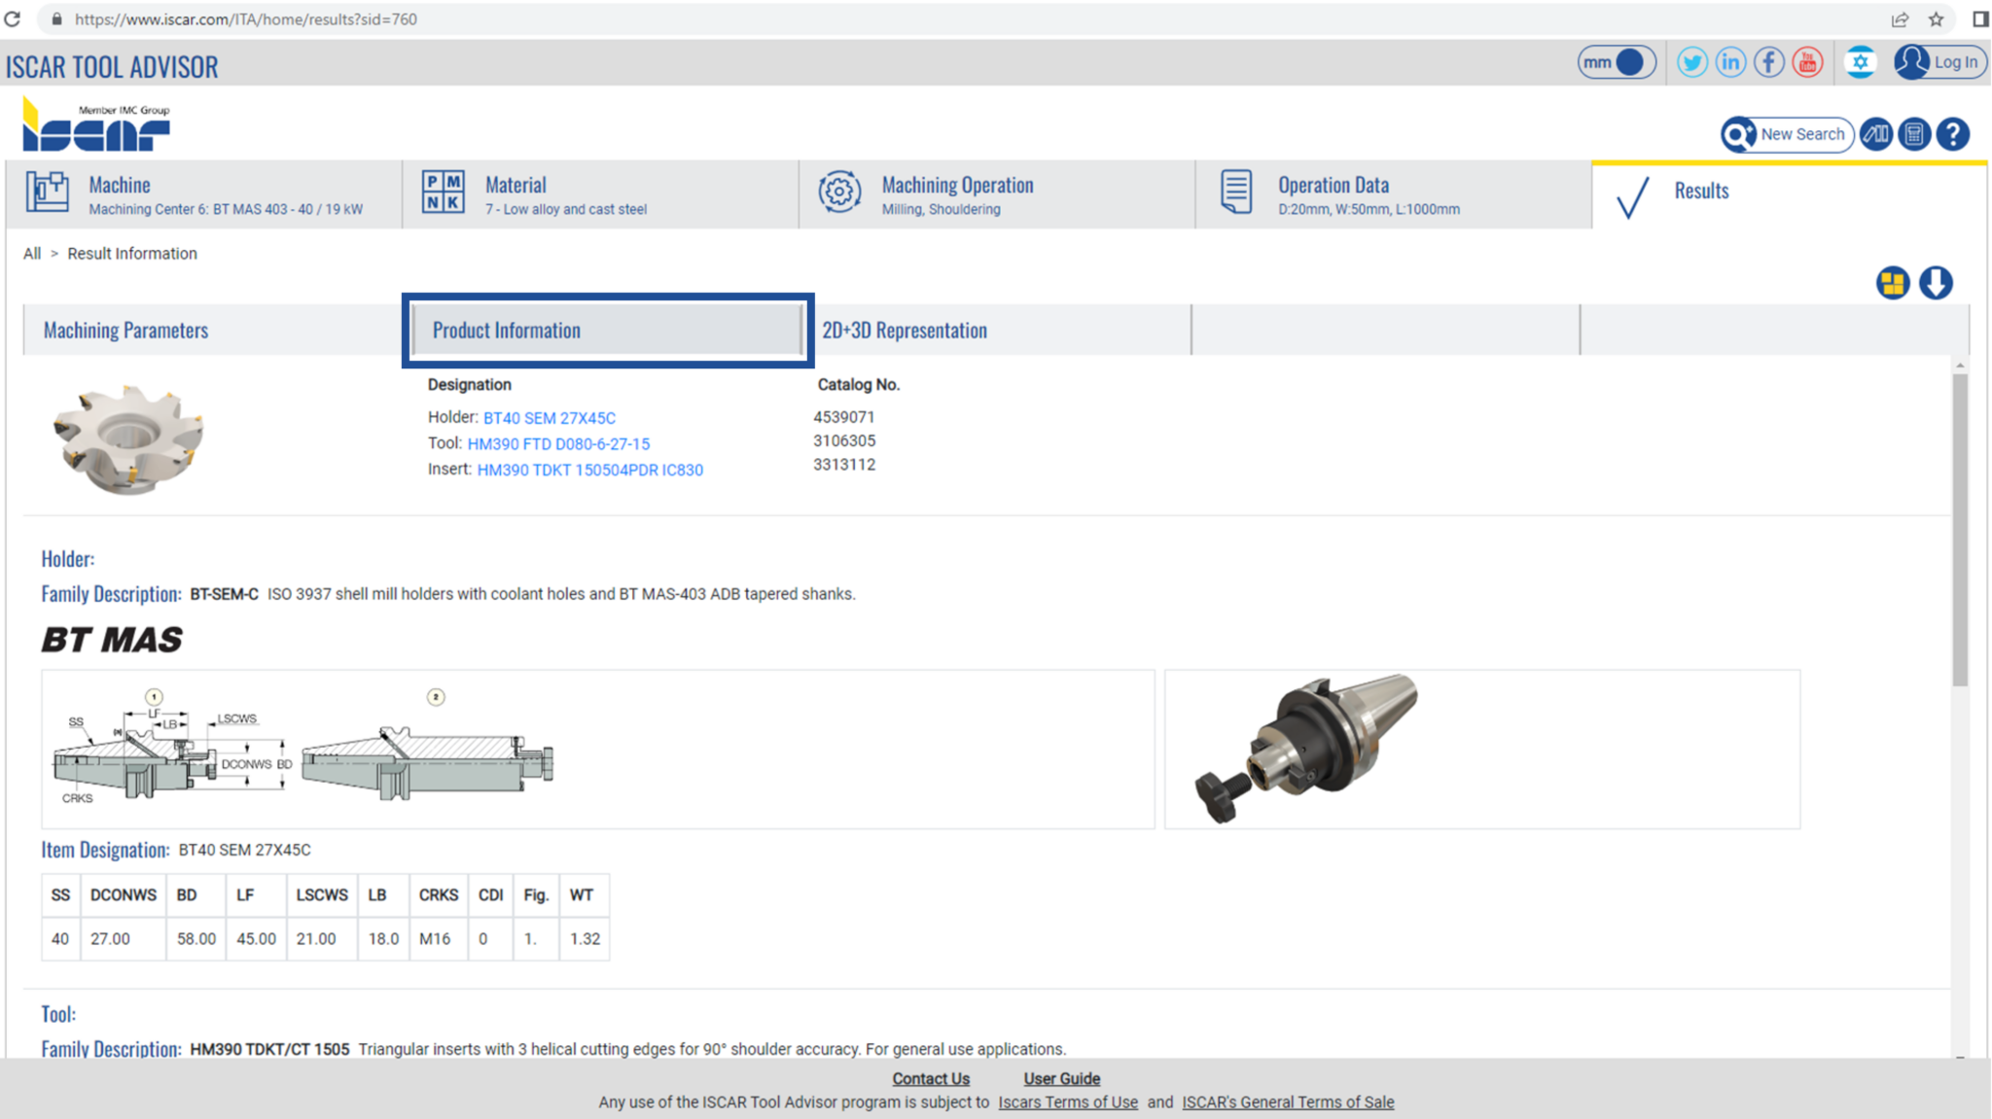Toggle the mm/inch unit switch
The width and height of the screenshot is (1992, 1119).
pyautogui.click(x=1617, y=61)
